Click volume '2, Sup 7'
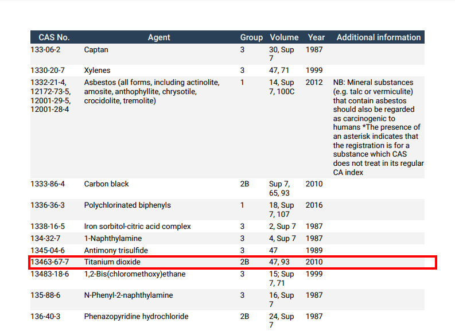Viewport: 455px width, 331px height. [x=282, y=226]
